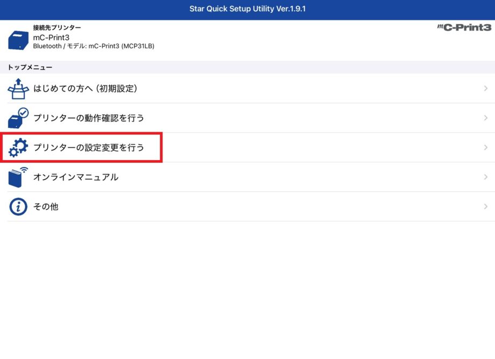Open the オンラインマニュアル link text
This screenshot has width=495, height=359.
76,177
